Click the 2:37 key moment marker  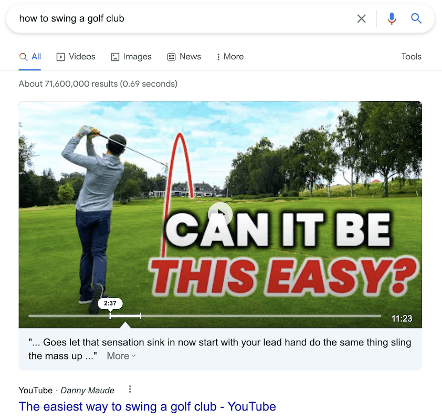tap(110, 303)
